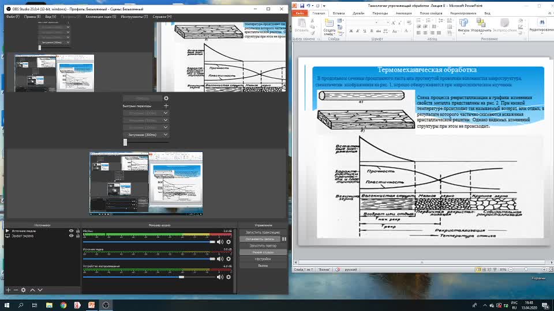
Task: Open font size dropdown in PowerPoint ribbon
Action: 388,22
